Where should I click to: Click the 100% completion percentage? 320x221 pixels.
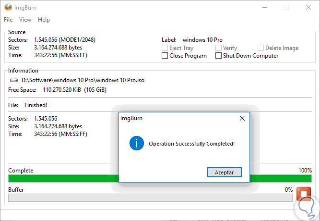305,170
